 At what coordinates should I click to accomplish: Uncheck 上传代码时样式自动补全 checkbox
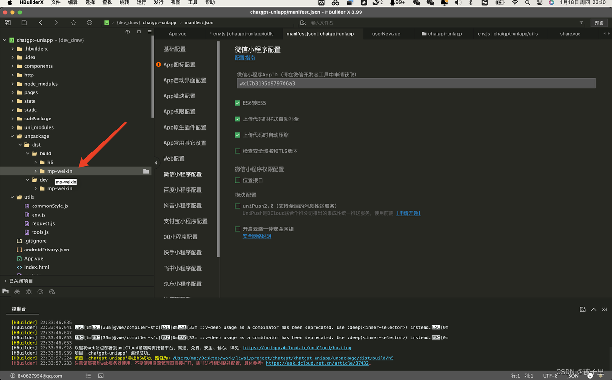click(238, 119)
